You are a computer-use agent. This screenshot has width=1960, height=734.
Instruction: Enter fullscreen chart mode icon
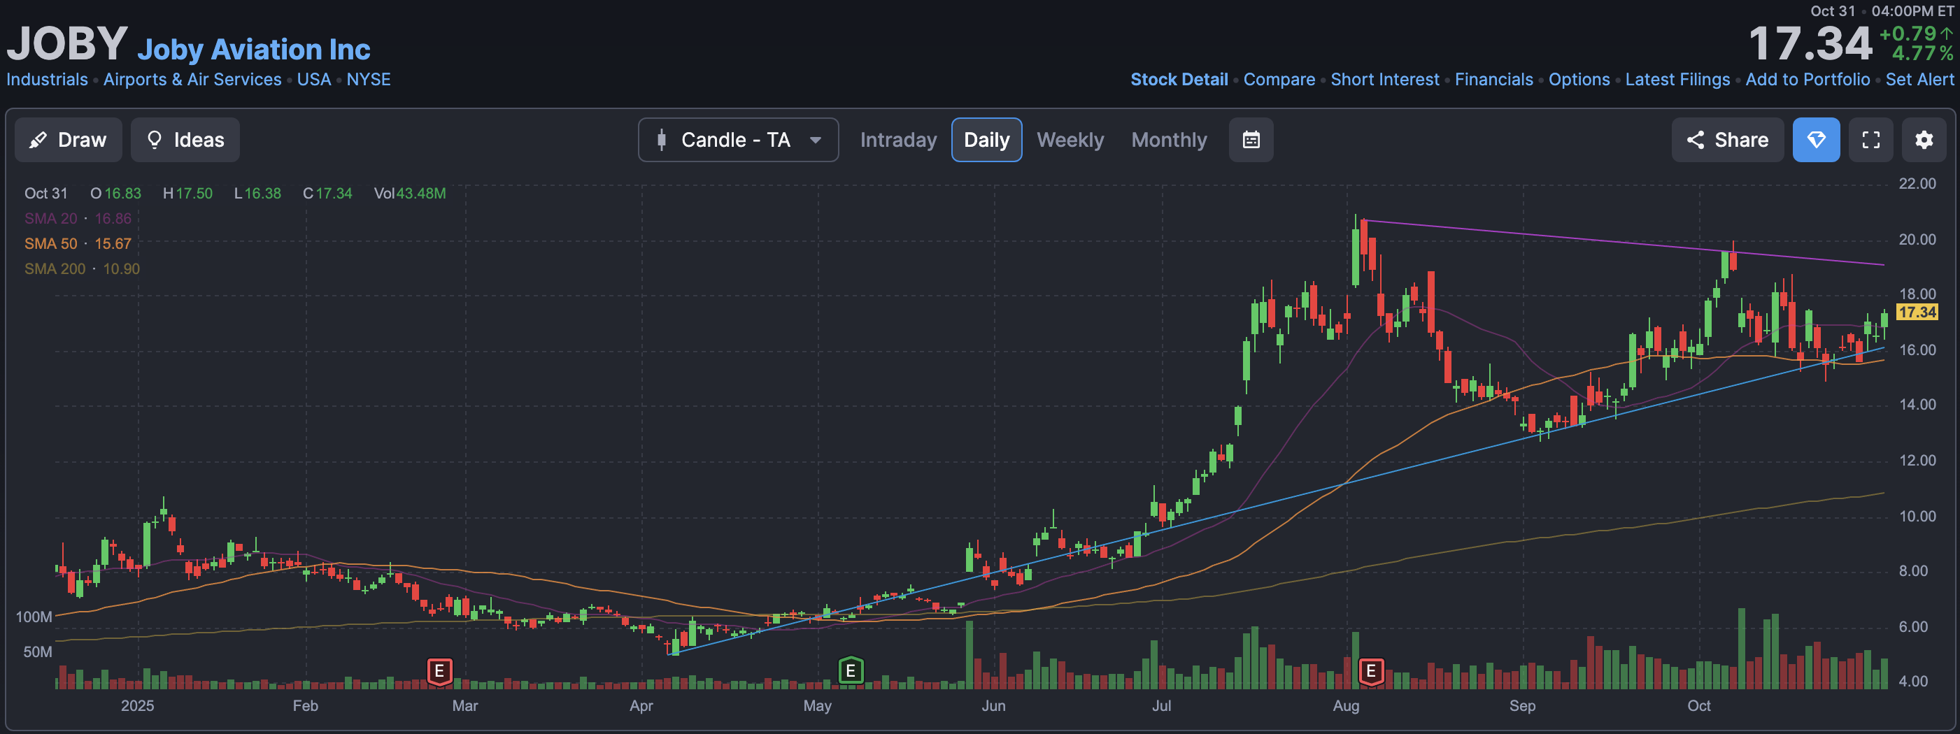(x=1870, y=140)
